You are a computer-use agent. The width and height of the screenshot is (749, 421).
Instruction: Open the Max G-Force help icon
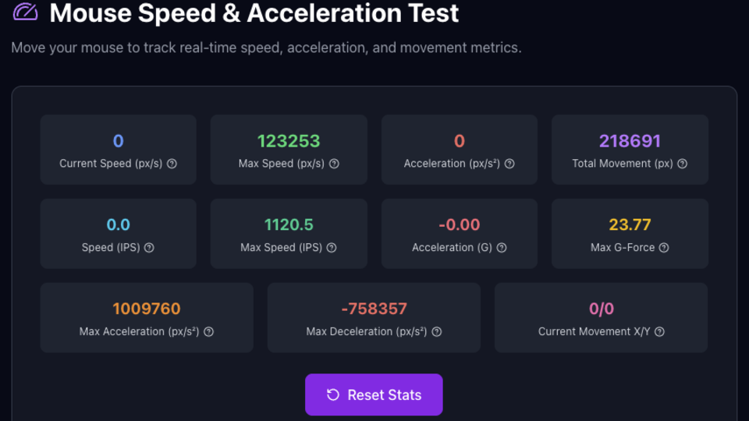[664, 248]
